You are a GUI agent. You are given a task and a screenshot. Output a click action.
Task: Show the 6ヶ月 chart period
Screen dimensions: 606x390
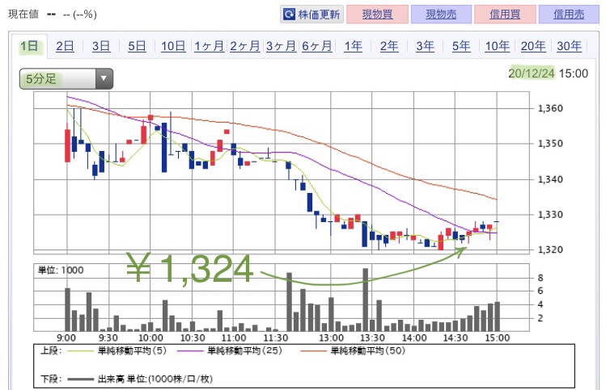click(317, 46)
